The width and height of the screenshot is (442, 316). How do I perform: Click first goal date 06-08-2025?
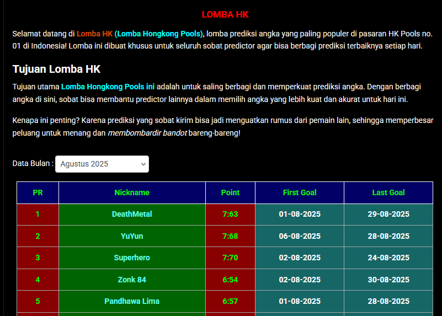coord(300,236)
